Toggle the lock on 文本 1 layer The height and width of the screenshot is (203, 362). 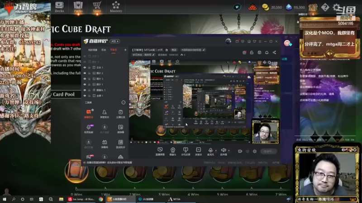(x=89, y=67)
